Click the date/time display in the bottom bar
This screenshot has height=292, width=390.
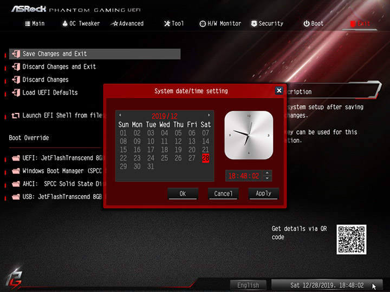click(x=327, y=285)
